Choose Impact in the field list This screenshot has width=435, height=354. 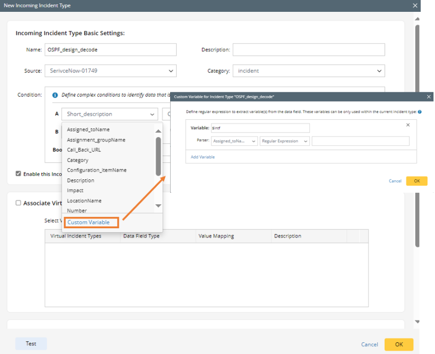click(75, 190)
